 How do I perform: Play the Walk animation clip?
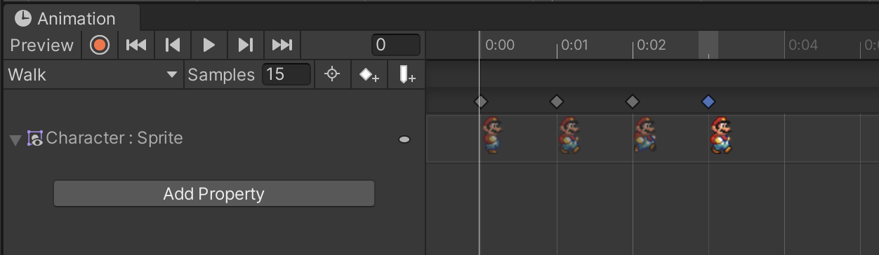(209, 45)
